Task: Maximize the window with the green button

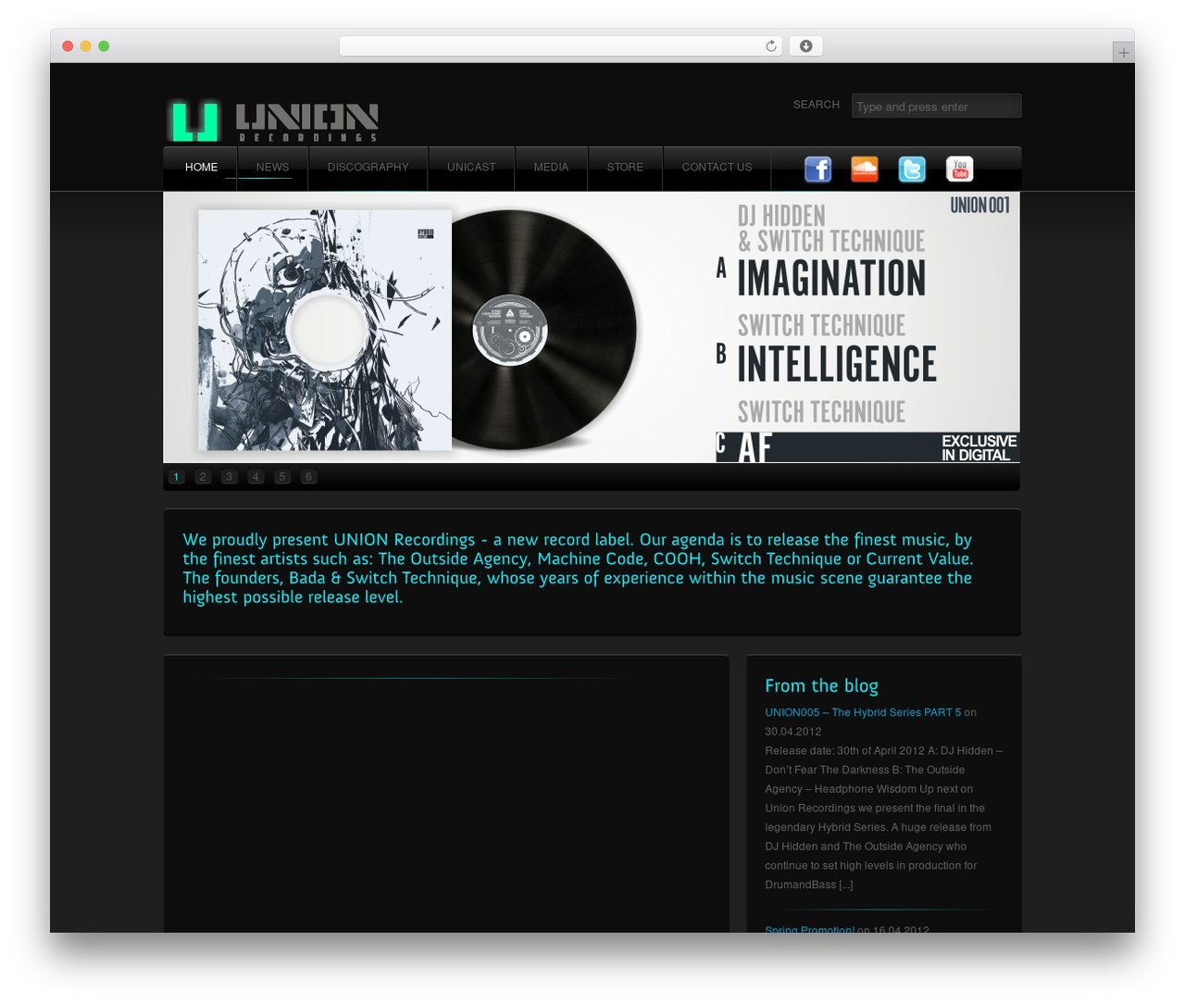Action: point(104,46)
